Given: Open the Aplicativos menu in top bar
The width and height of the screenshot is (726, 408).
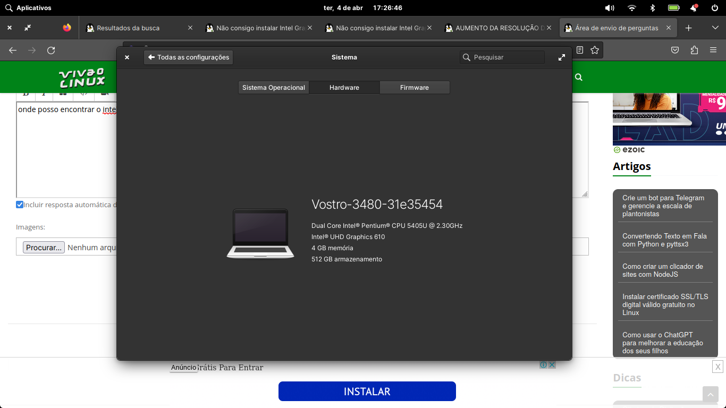Looking at the screenshot, I should 28,8.
